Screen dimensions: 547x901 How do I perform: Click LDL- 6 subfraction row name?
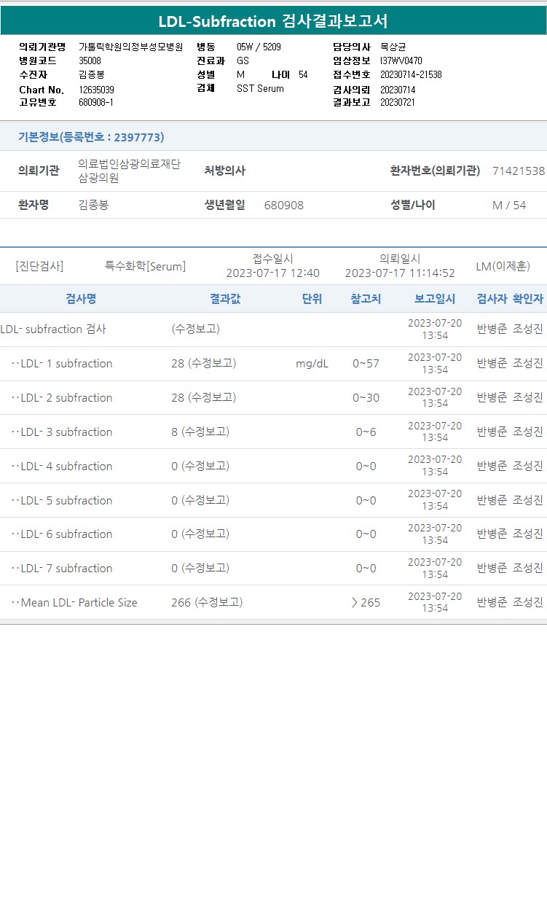point(62,534)
